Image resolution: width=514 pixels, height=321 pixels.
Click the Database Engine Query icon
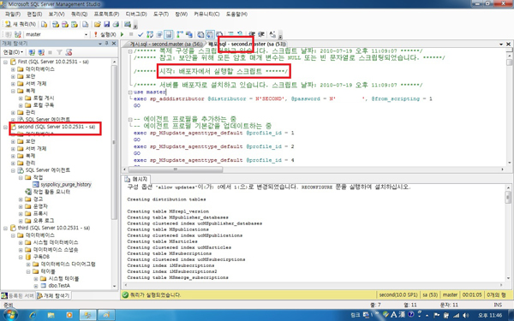44,24
